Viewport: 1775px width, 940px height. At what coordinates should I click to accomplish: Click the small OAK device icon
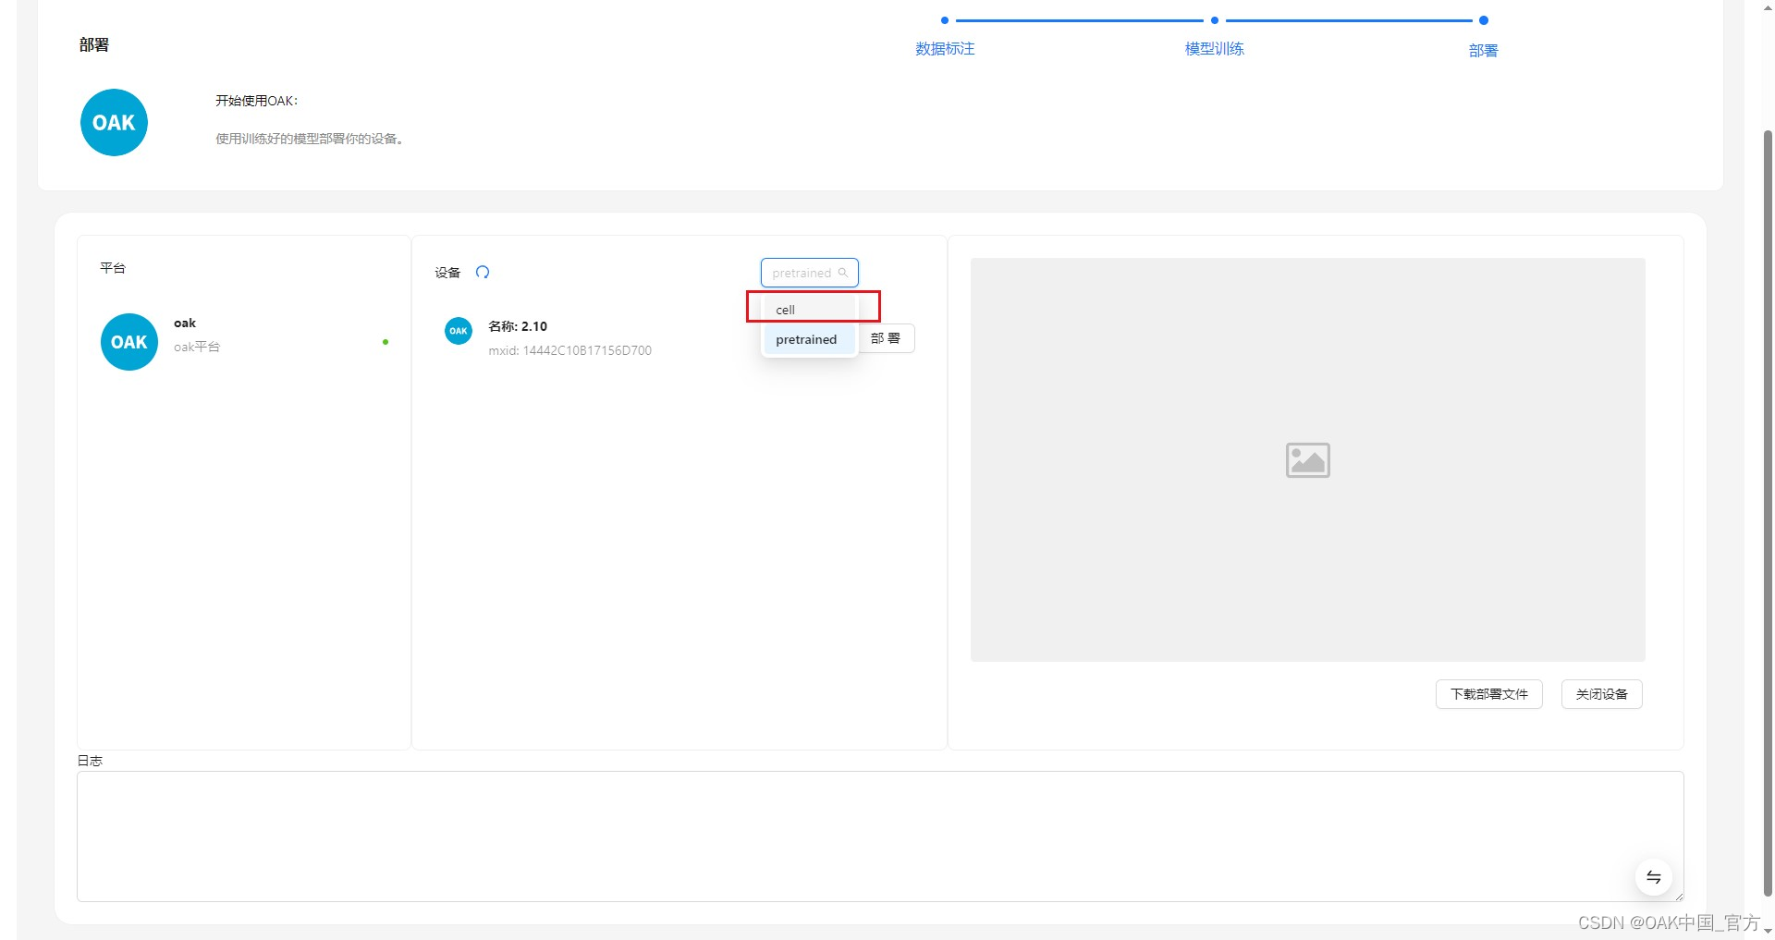459,331
